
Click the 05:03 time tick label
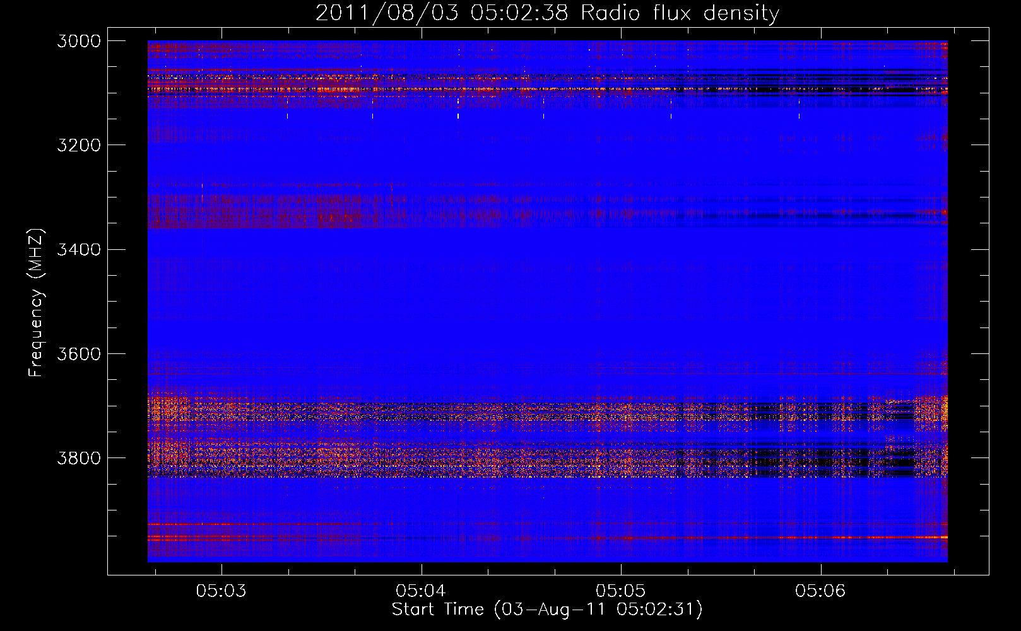click(x=221, y=591)
